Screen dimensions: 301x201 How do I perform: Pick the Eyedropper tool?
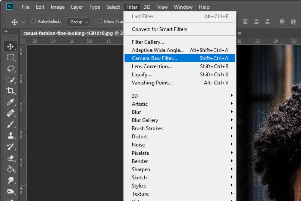(x=10, y=102)
